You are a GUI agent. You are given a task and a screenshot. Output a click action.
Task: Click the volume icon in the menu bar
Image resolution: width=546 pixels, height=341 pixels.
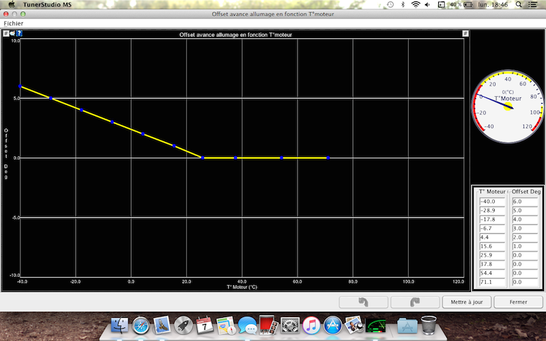(x=427, y=5)
